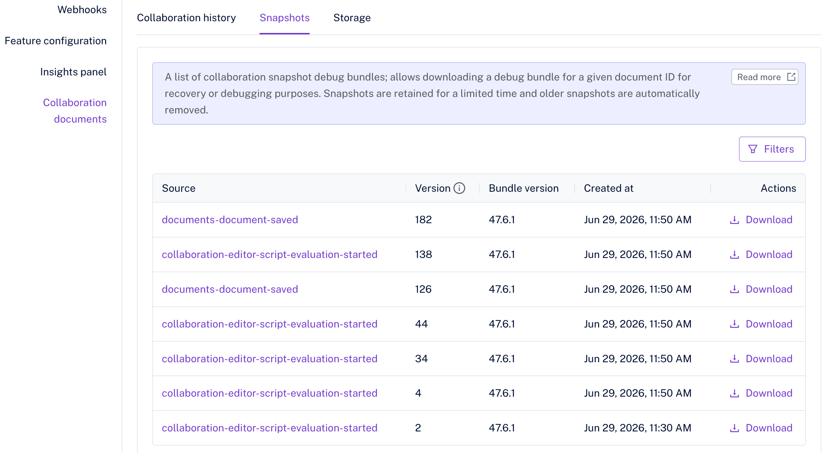Click bundle version 47.6.1 in version 182 row

(x=502, y=220)
